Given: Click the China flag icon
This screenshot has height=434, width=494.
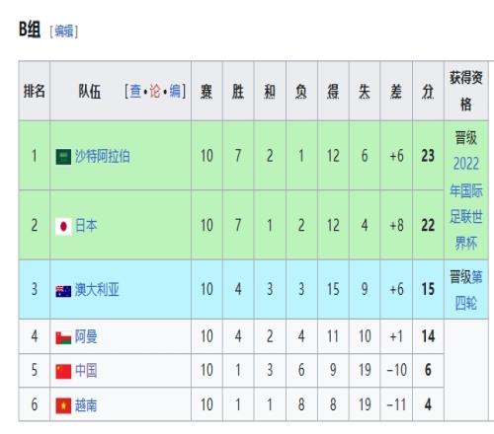Looking at the screenshot, I should [63, 372].
